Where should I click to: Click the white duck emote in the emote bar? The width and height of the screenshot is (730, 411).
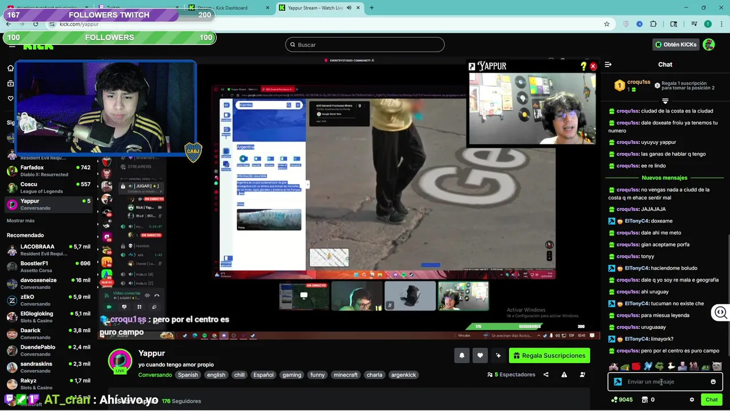(671, 366)
